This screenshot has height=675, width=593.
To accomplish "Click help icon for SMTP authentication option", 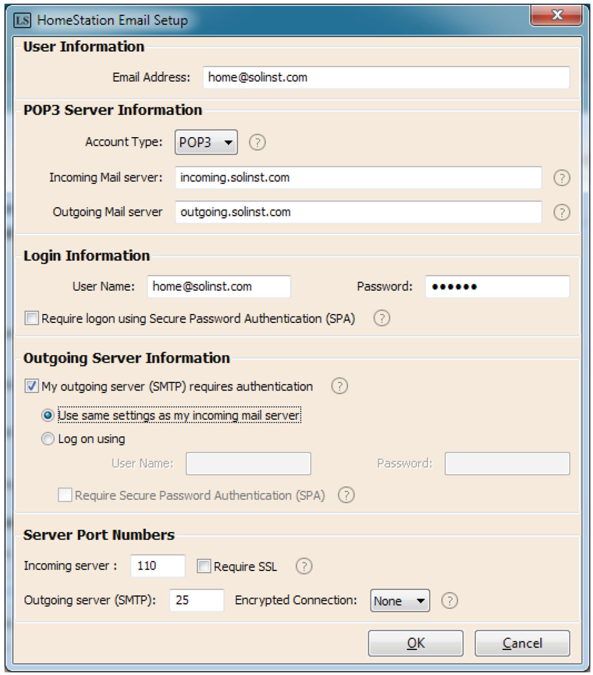I will pyautogui.click(x=339, y=386).
